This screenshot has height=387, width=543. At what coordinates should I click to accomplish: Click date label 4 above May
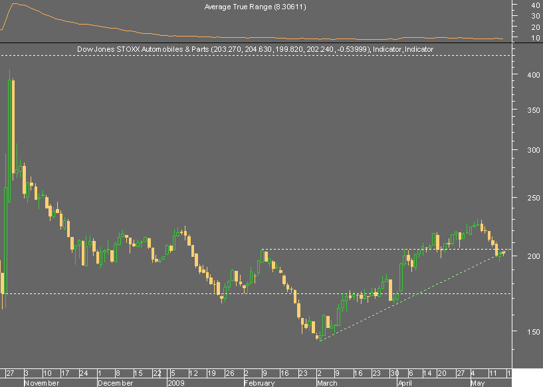(x=473, y=374)
